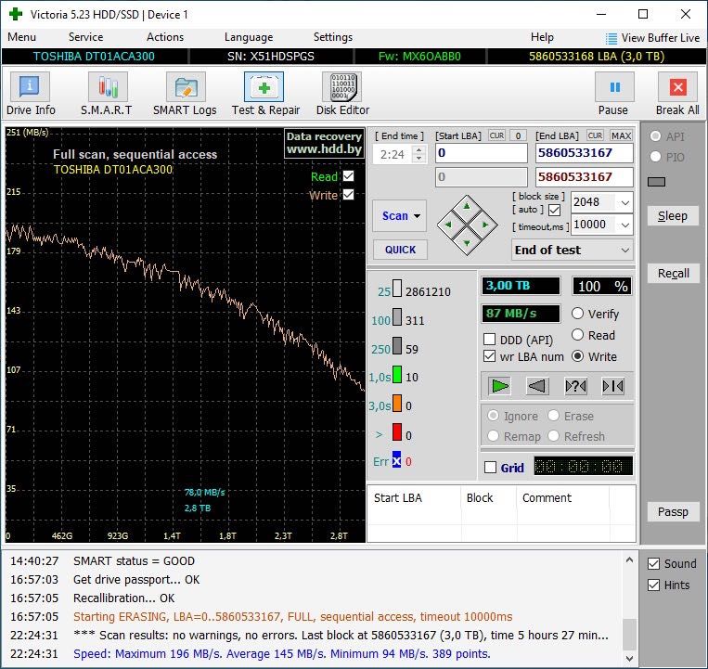Open the www.hdd.by data recovery link
This screenshot has width=708, height=669.
point(324,143)
